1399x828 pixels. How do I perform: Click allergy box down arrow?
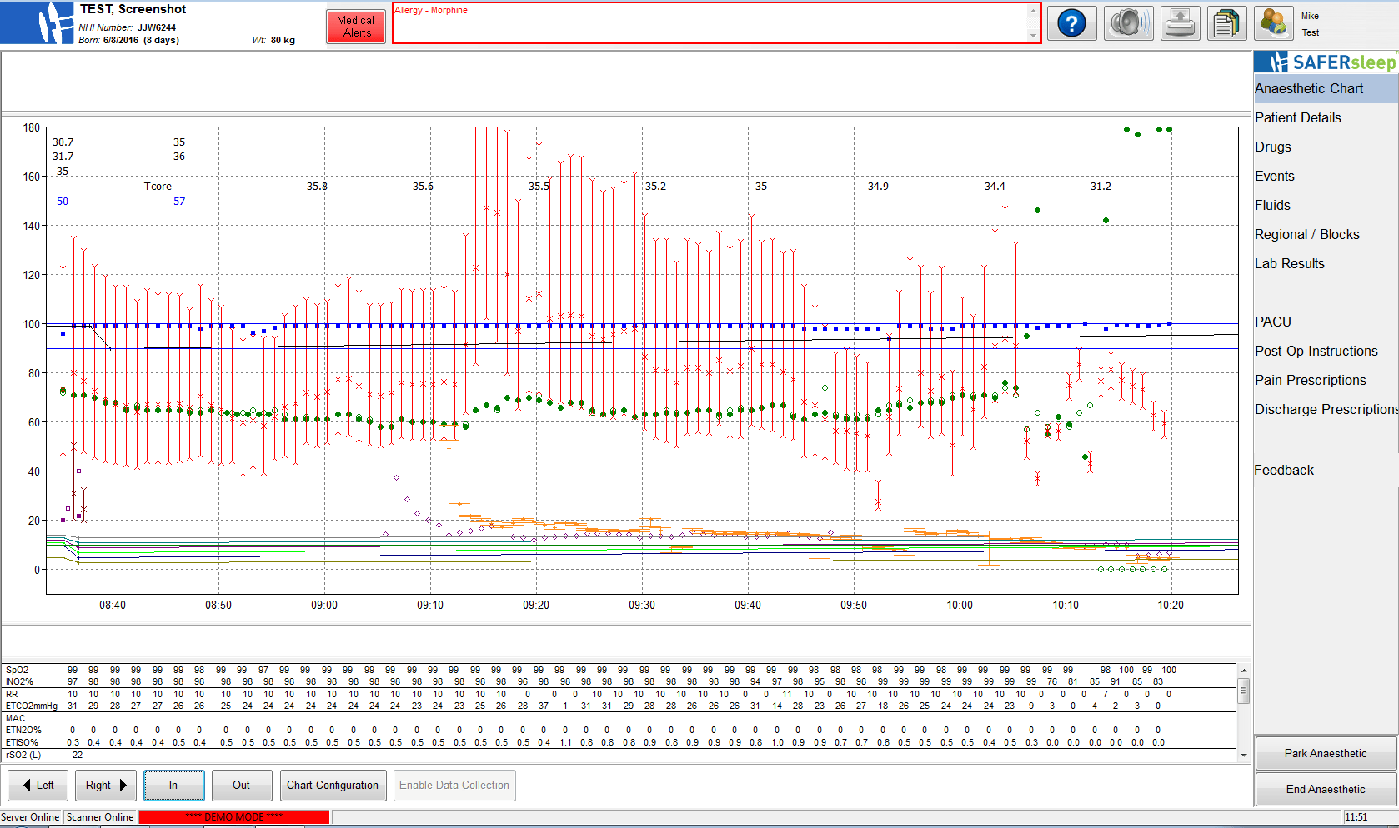1033,35
